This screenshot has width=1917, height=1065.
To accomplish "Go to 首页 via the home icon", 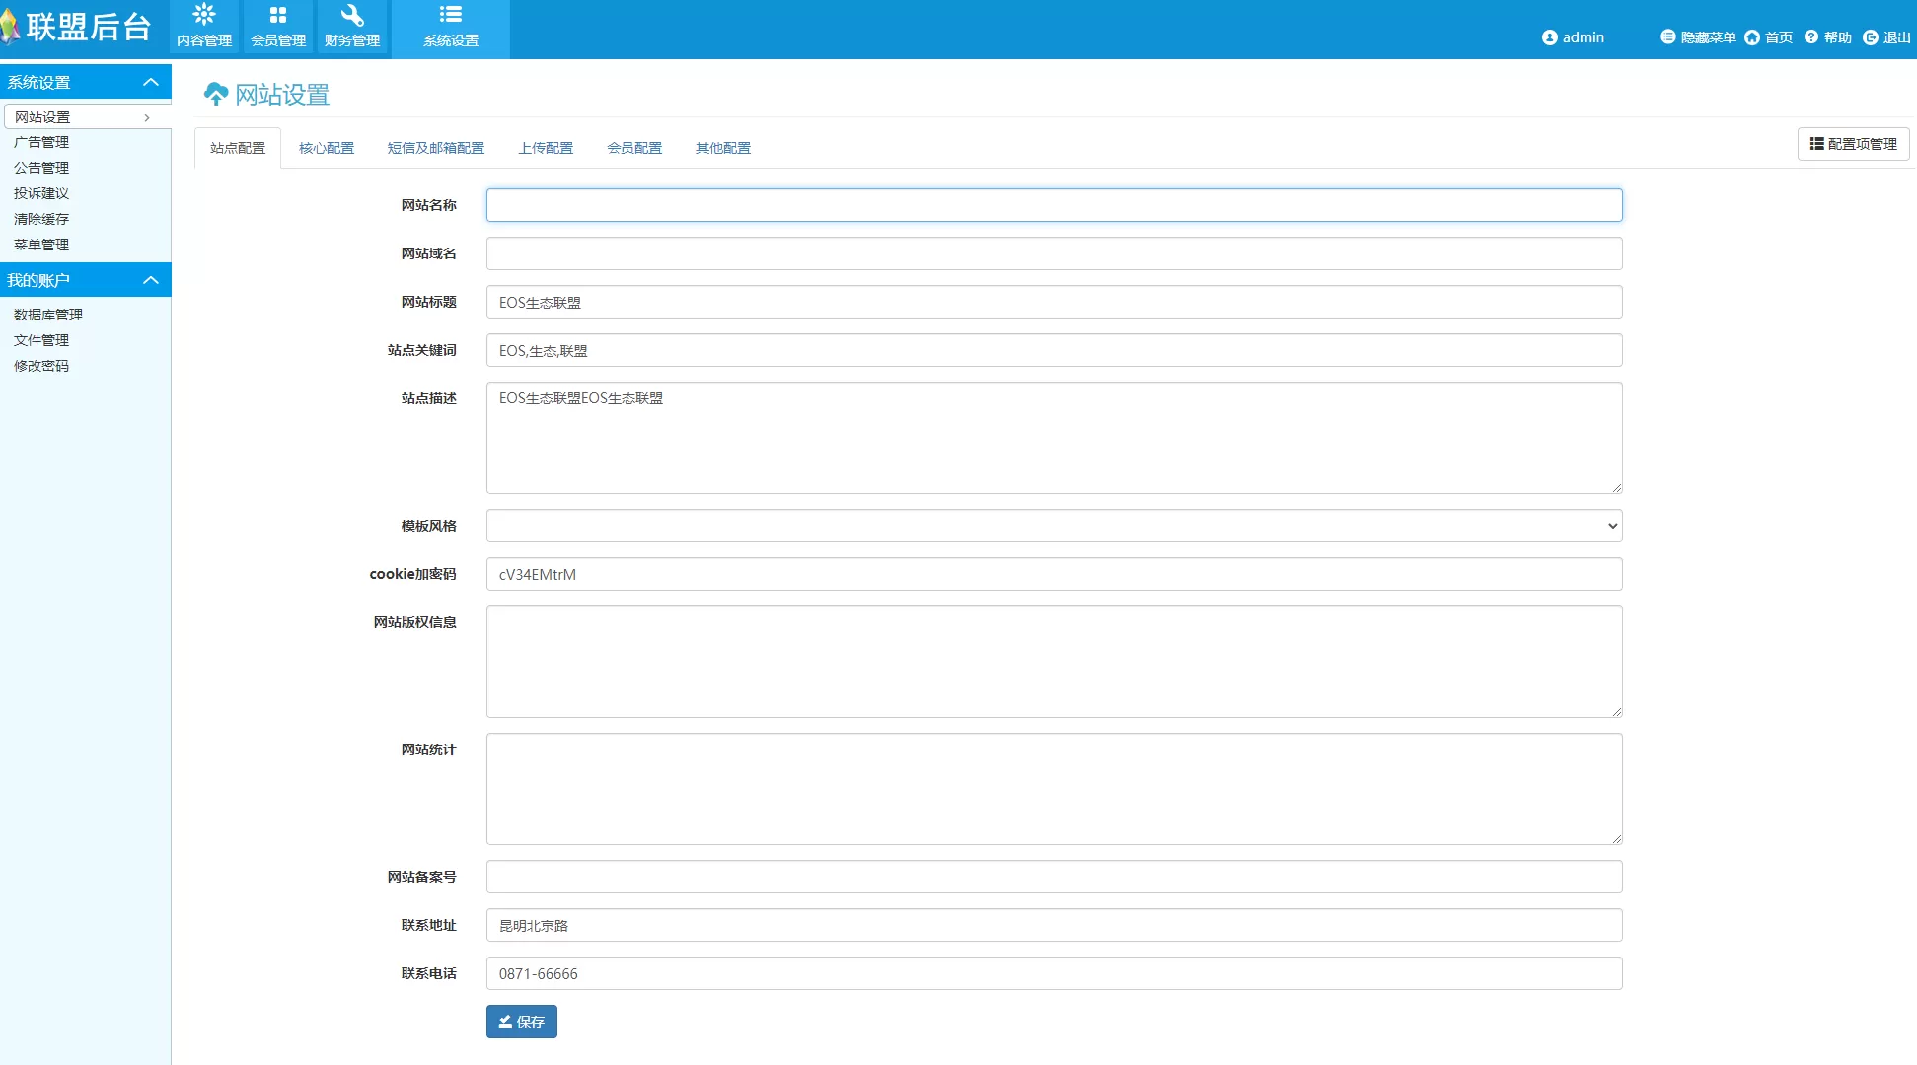I will click(x=1752, y=37).
